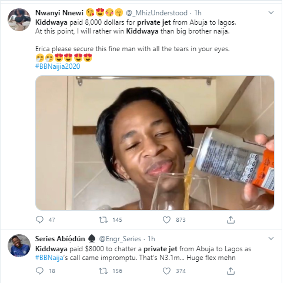Reply to Nwanyi Nnewi's tweet
Viewport: 284px width, 283px height.
pyautogui.click(x=39, y=219)
